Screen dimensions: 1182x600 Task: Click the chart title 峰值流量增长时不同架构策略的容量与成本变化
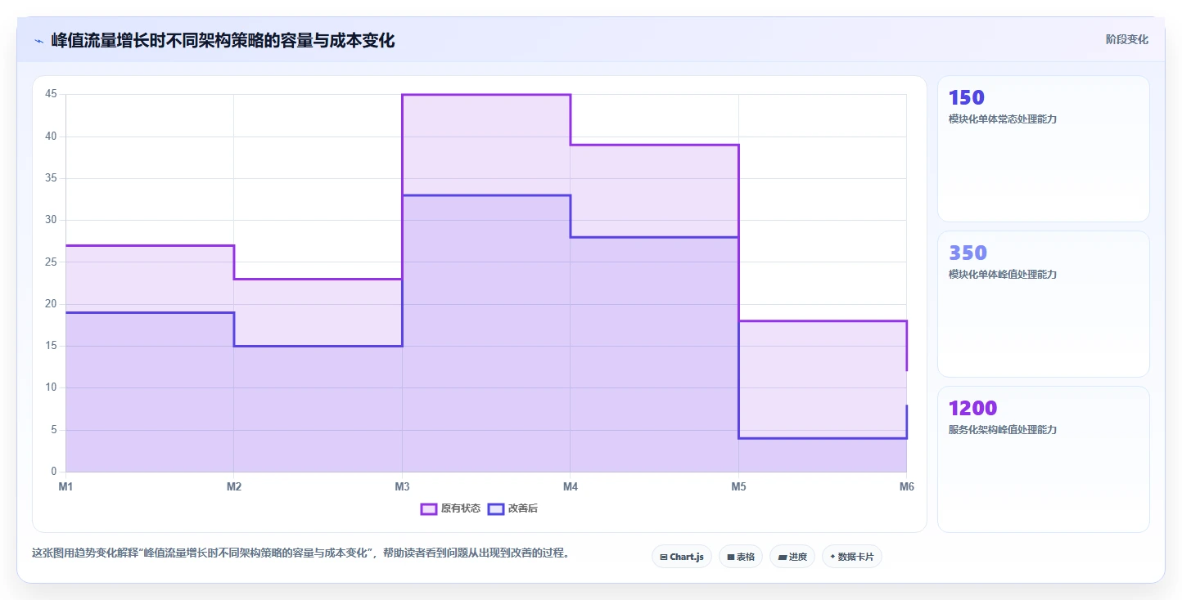pyautogui.click(x=223, y=41)
